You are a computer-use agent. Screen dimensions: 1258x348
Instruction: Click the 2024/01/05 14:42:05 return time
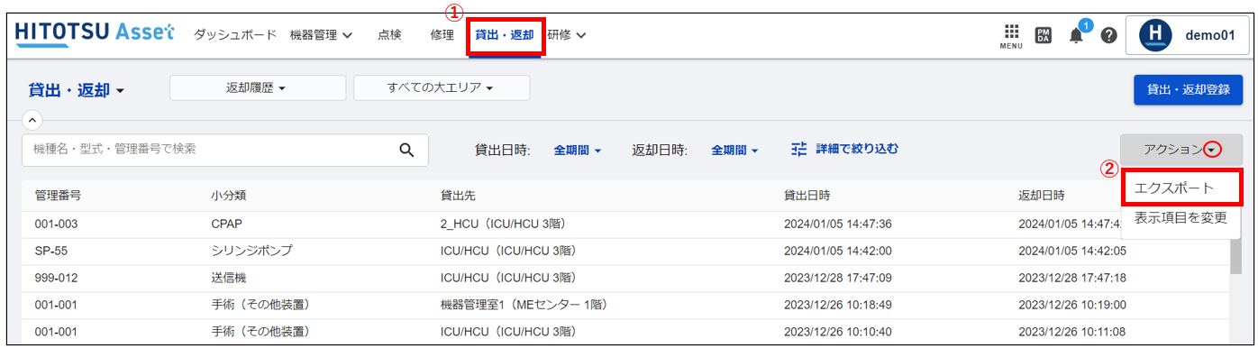click(x=1072, y=252)
